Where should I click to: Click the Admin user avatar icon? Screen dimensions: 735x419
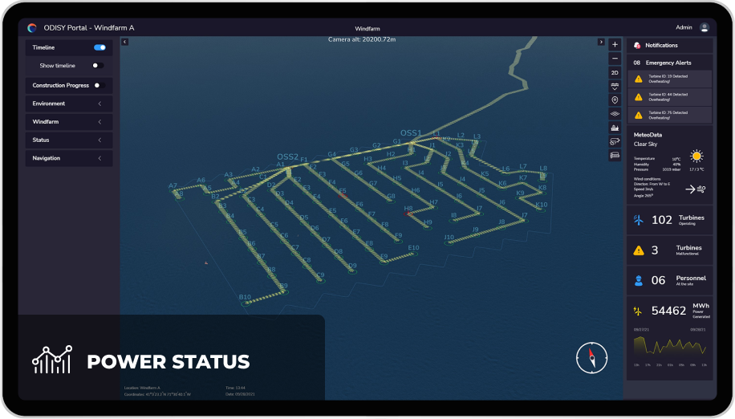click(705, 27)
